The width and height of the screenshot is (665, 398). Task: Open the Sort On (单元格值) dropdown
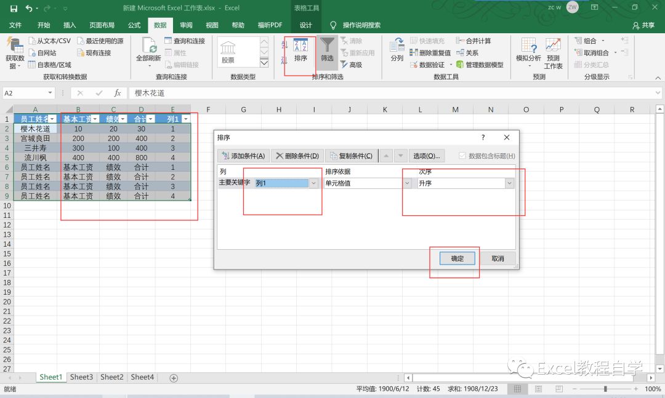[407, 183]
